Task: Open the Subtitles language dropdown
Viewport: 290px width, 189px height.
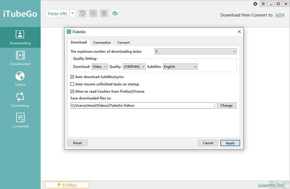Action: click(180, 66)
